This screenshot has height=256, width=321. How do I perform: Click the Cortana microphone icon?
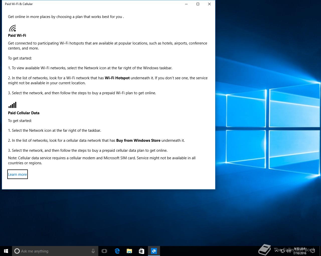(x=93, y=251)
